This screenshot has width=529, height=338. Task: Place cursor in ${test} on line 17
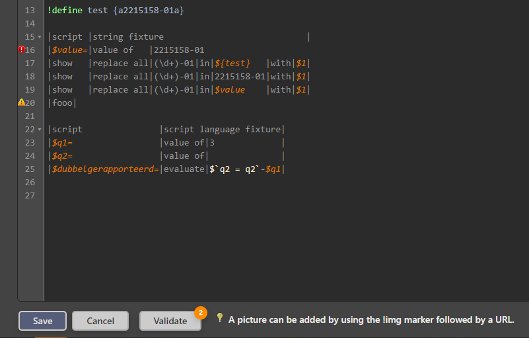click(232, 63)
